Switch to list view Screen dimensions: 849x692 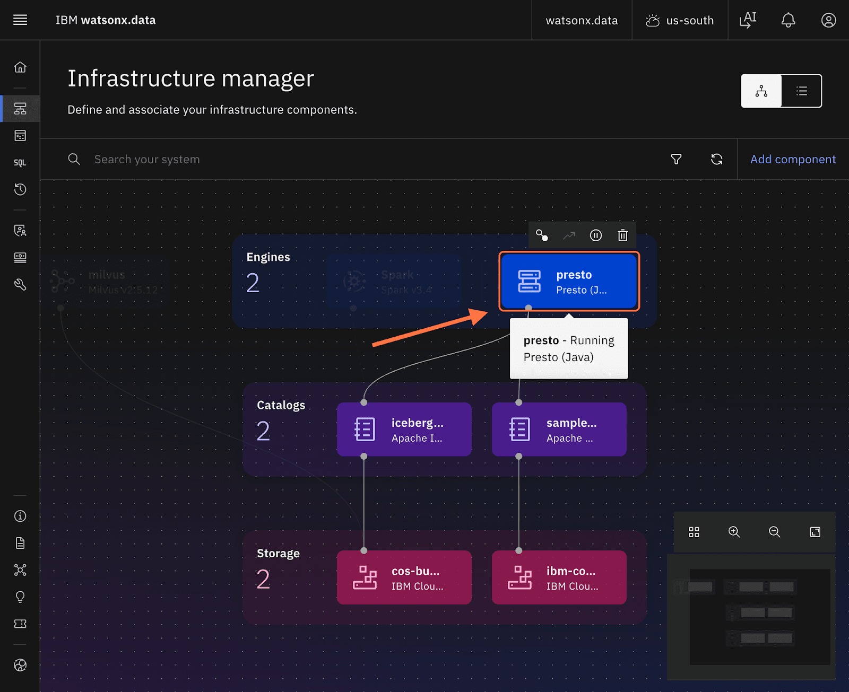click(x=801, y=91)
